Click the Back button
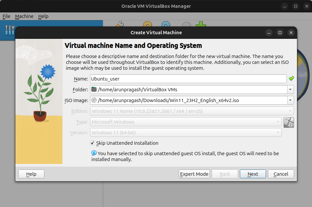This screenshot has width=312, height=207. pyautogui.click(x=225, y=174)
